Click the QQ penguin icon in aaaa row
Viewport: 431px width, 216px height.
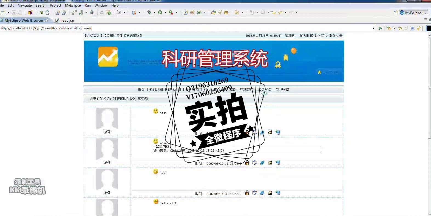(x=247, y=163)
